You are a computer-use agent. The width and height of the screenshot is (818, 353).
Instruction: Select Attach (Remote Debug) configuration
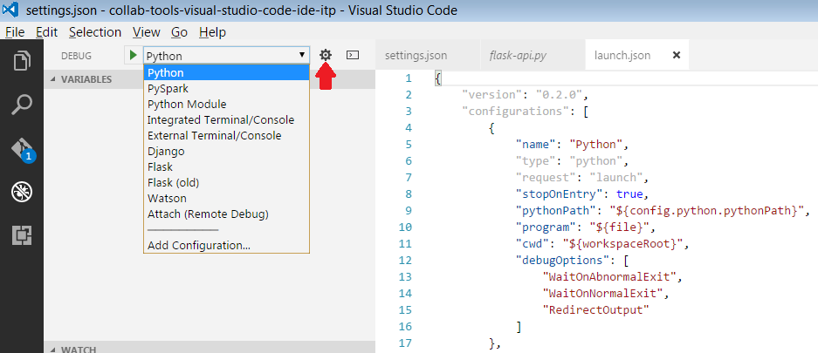[x=226, y=214]
